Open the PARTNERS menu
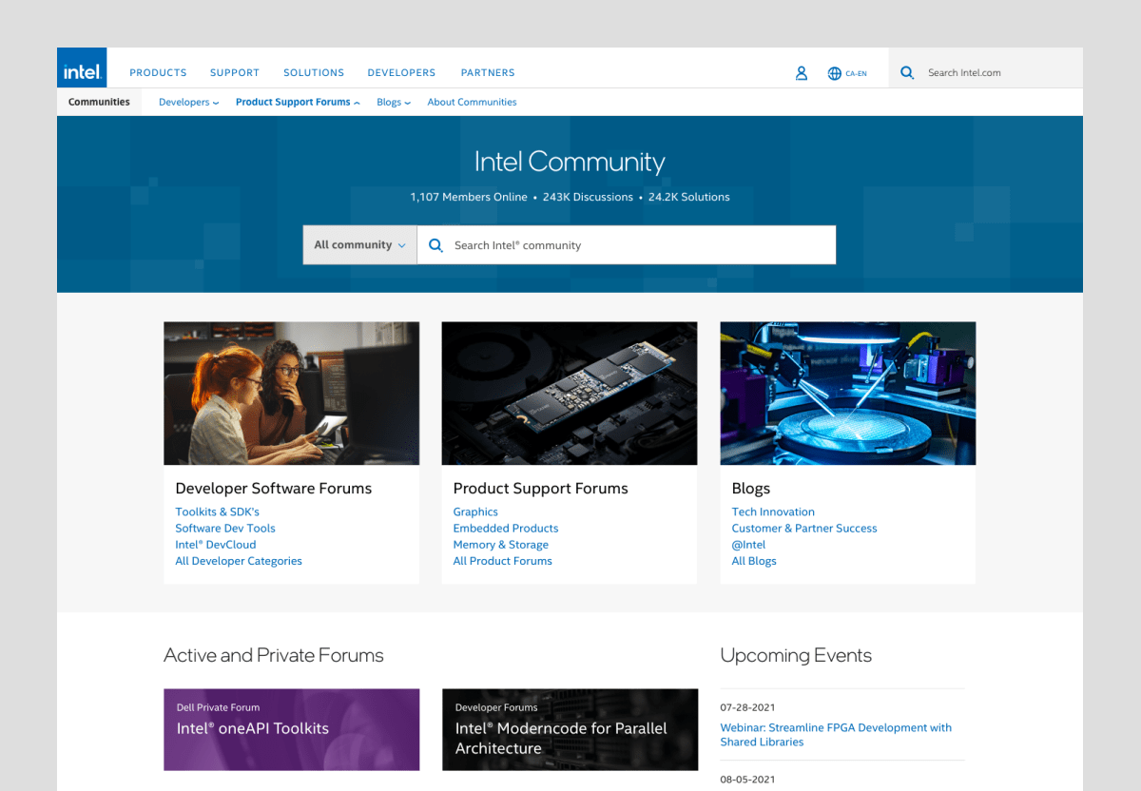The image size is (1141, 791). coord(488,72)
